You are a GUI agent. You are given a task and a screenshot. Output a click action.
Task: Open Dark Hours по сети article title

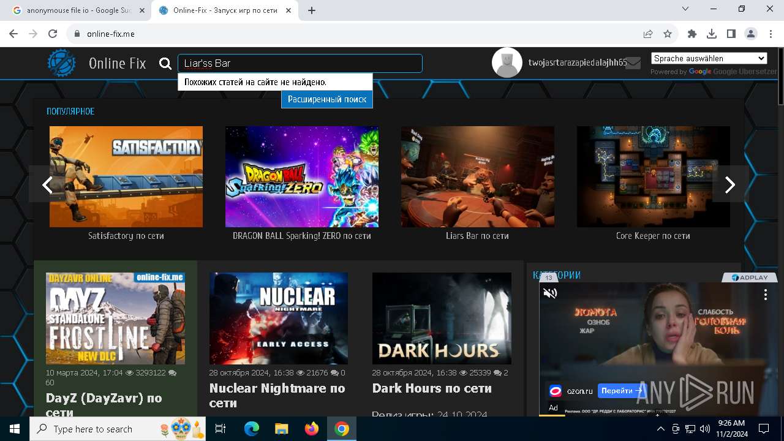coord(432,388)
